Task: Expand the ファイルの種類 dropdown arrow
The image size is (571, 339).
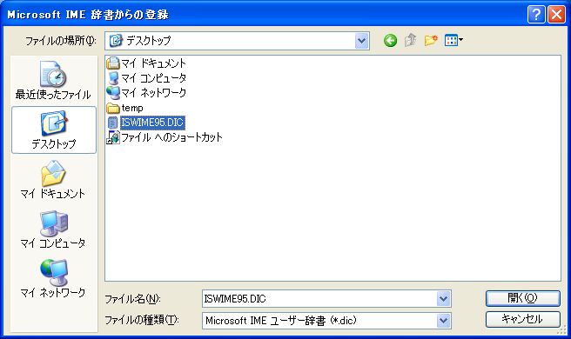Action: pos(443,321)
